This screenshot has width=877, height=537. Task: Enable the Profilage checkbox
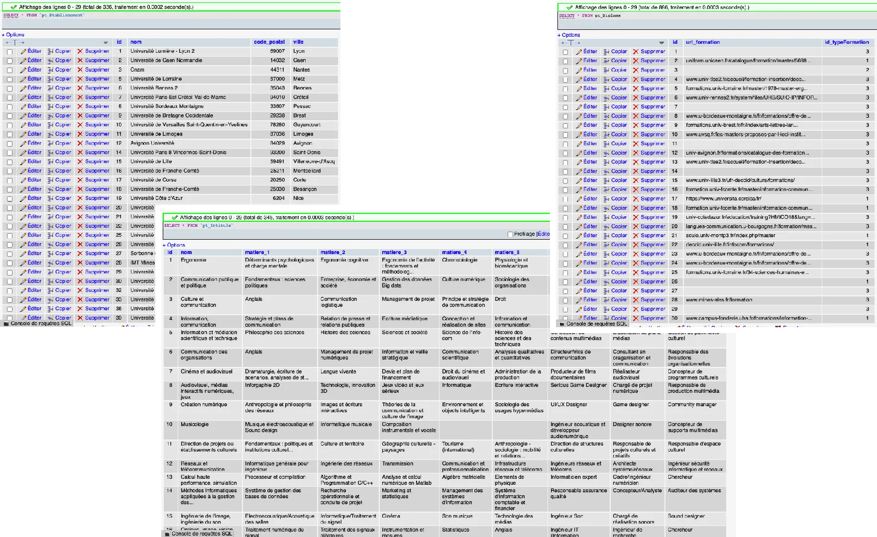tap(510, 234)
